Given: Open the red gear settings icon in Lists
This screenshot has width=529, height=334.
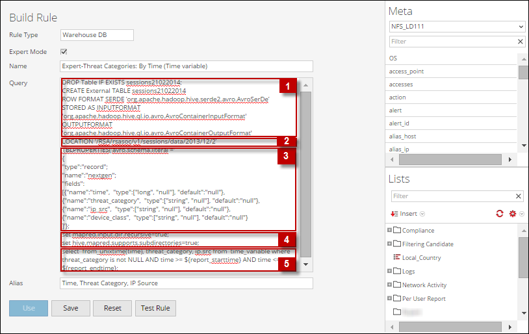Looking at the screenshot, I should coord(513,214).
